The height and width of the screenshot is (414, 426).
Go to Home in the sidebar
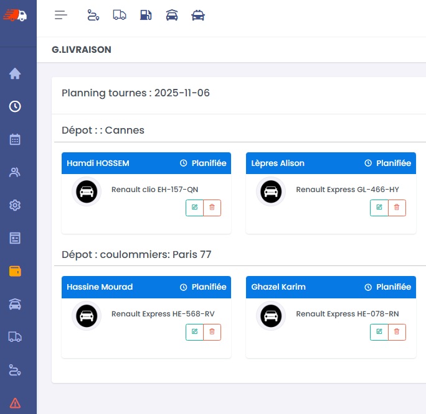(15, 74)
